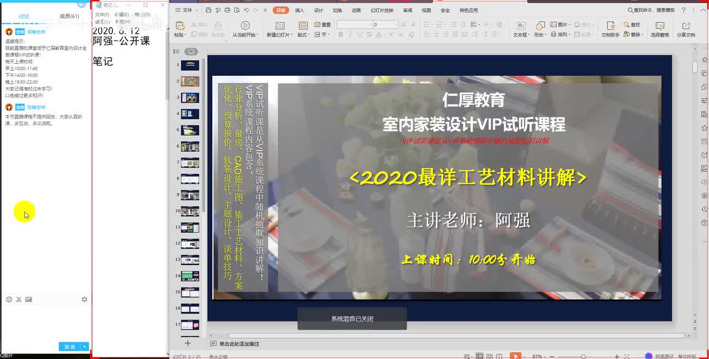Click the zoom slider handle
709x359 pixels.
pos(583,357)
